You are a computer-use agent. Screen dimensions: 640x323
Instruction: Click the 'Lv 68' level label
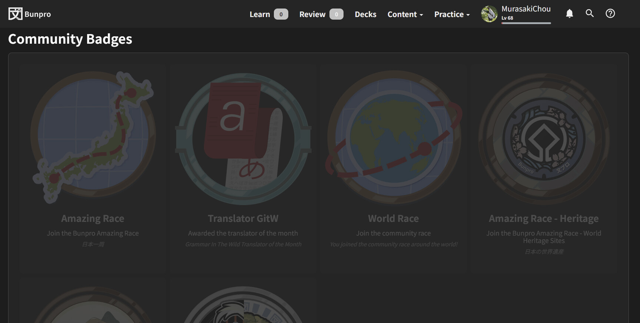coord(507,18)
